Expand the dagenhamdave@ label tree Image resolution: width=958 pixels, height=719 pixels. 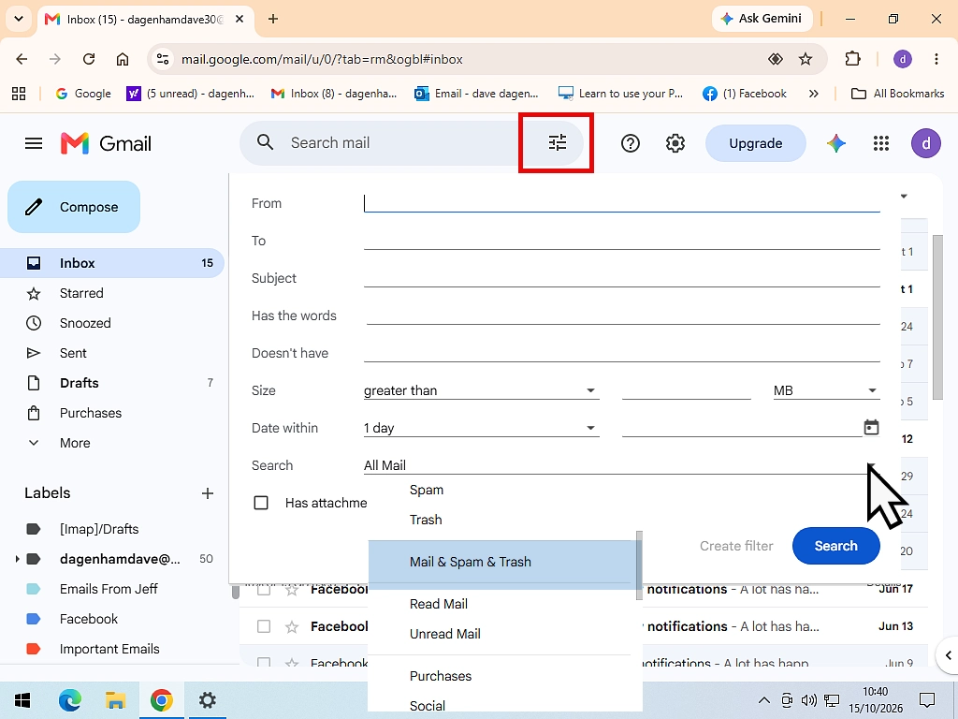(17, 559)
